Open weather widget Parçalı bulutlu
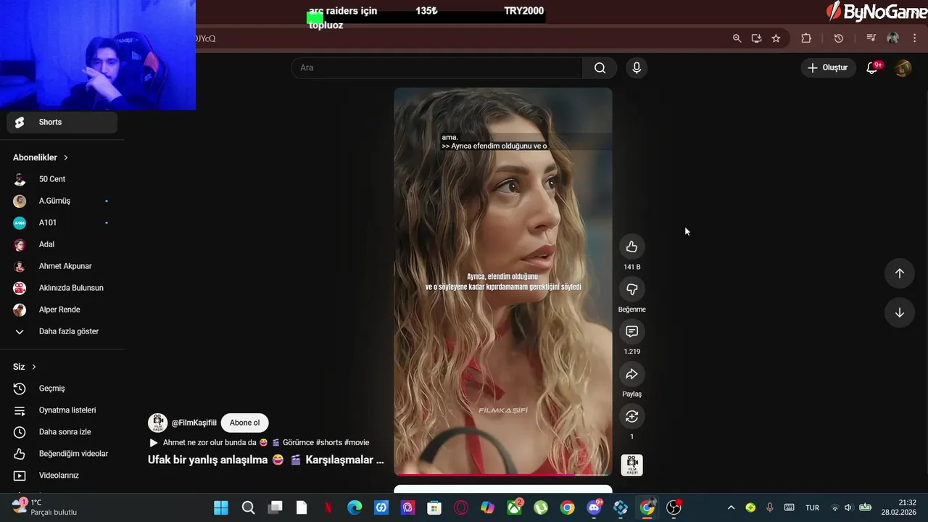 (44, 507)
